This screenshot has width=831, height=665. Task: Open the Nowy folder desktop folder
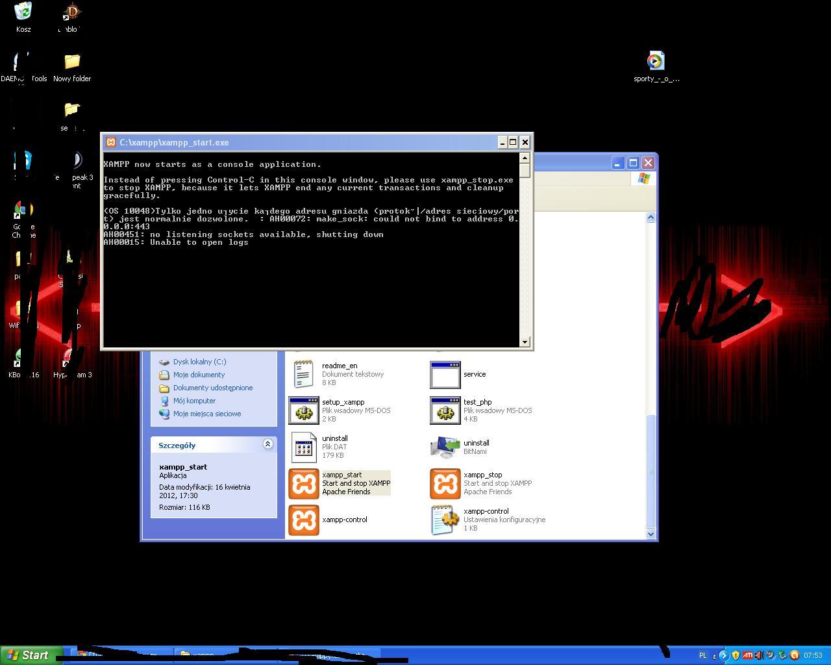(x=71, y=61)
